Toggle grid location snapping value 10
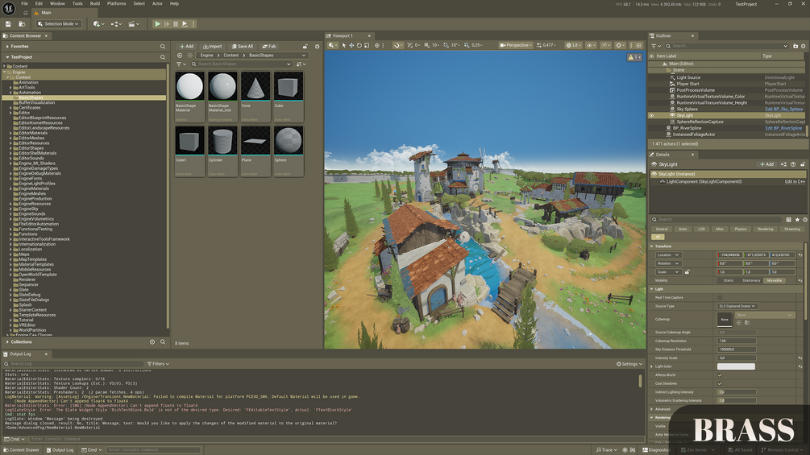The width and height of the screenshot is (810, 455). (431, 45)
